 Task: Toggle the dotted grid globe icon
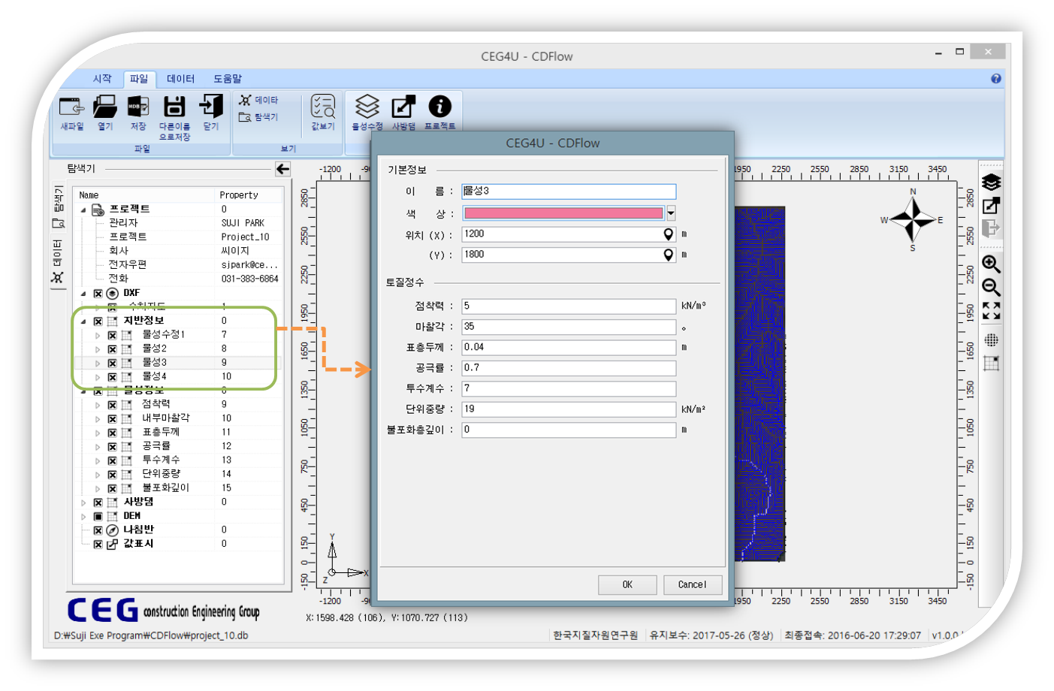[x=991, y=340]
